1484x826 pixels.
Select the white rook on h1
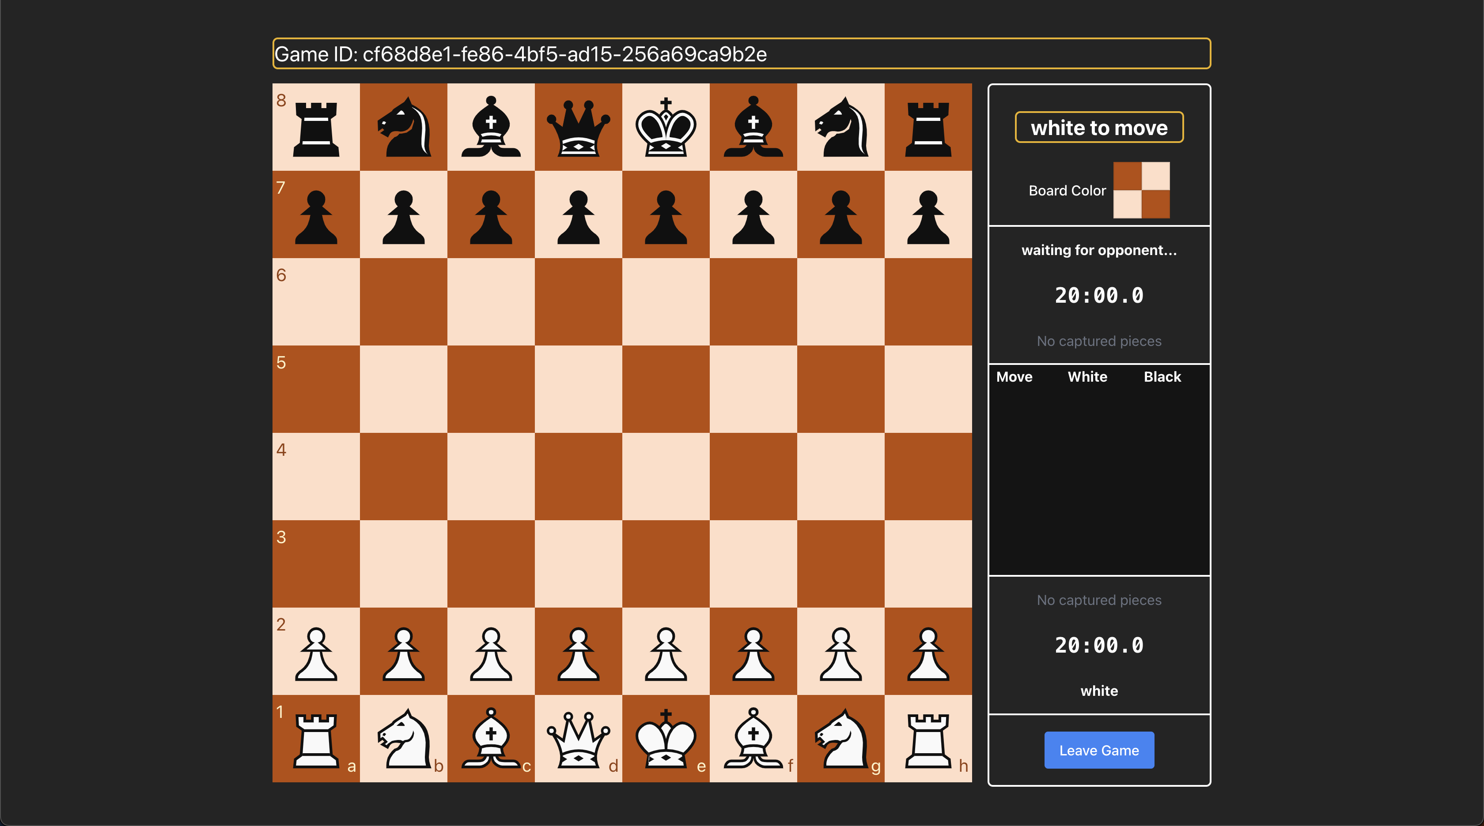[x=928, y=740]
